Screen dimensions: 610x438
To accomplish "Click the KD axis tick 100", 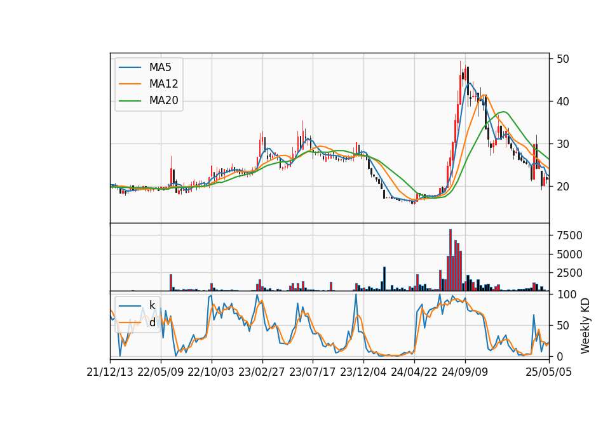I will pos(566,295).
